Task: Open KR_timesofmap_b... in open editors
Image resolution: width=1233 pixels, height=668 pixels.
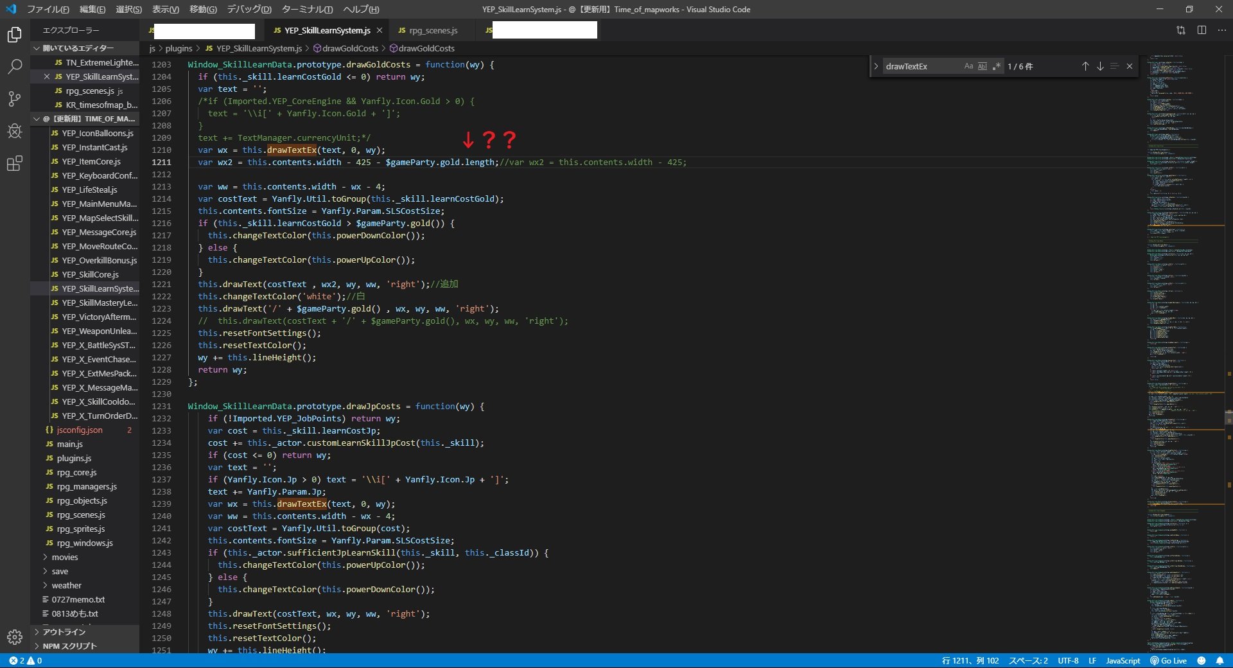Action: click(x=85, y=105)
